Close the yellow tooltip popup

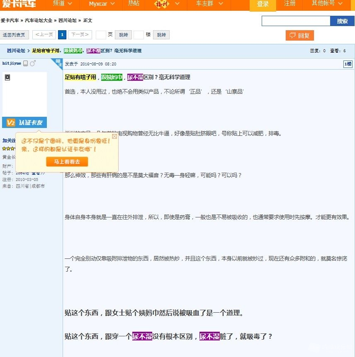tap(114, 136)
